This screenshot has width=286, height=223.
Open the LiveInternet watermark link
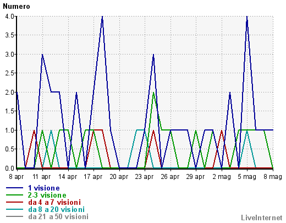tap(262, 217)
